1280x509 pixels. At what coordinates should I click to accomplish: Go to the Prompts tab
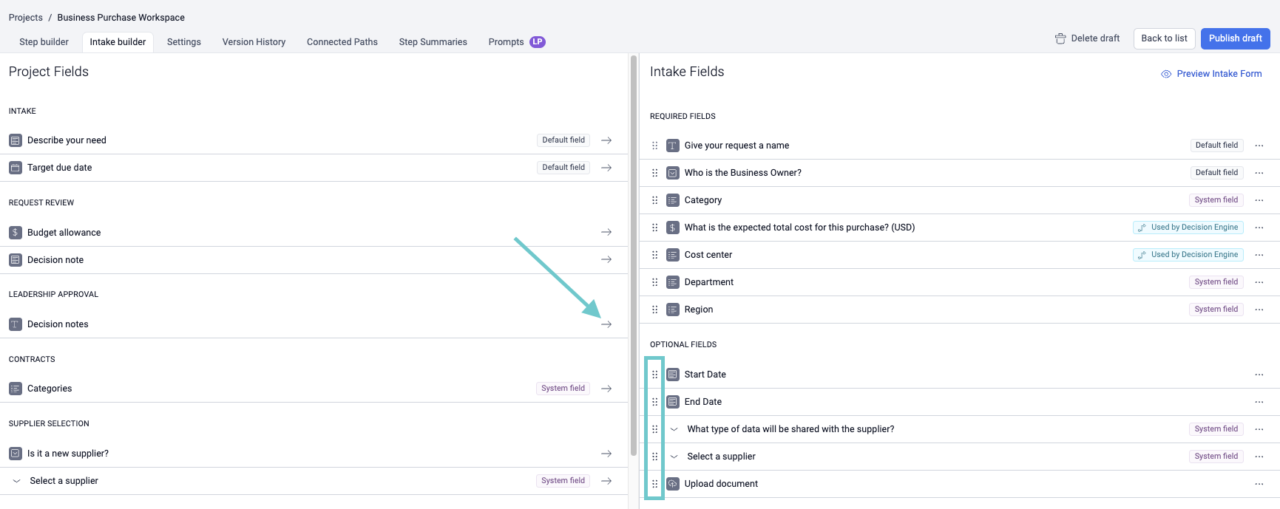(x=506, y=42)
